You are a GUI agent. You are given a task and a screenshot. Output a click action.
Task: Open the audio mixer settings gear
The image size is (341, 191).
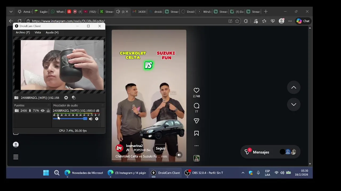pos(97,119)
